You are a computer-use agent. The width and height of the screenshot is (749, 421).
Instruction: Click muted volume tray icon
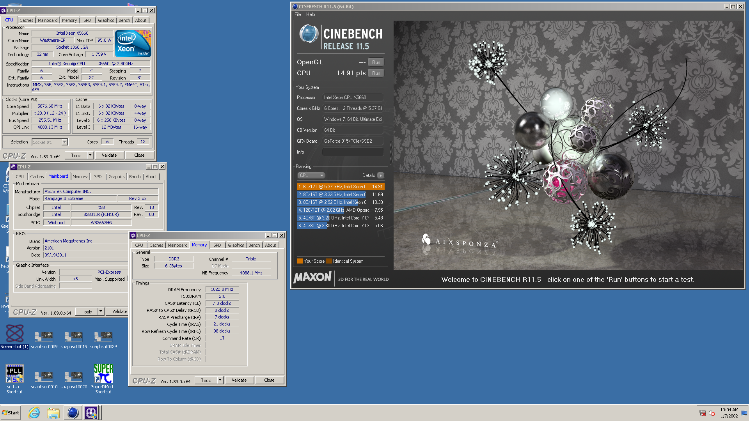coord(712,413)
